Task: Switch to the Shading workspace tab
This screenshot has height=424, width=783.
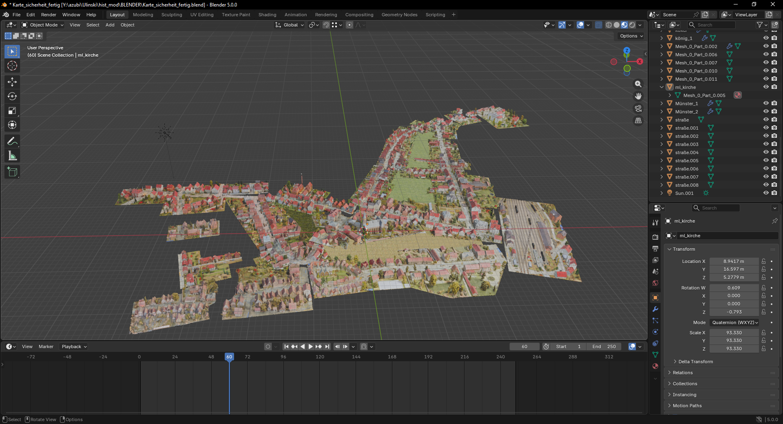Action: pos(267,15)
